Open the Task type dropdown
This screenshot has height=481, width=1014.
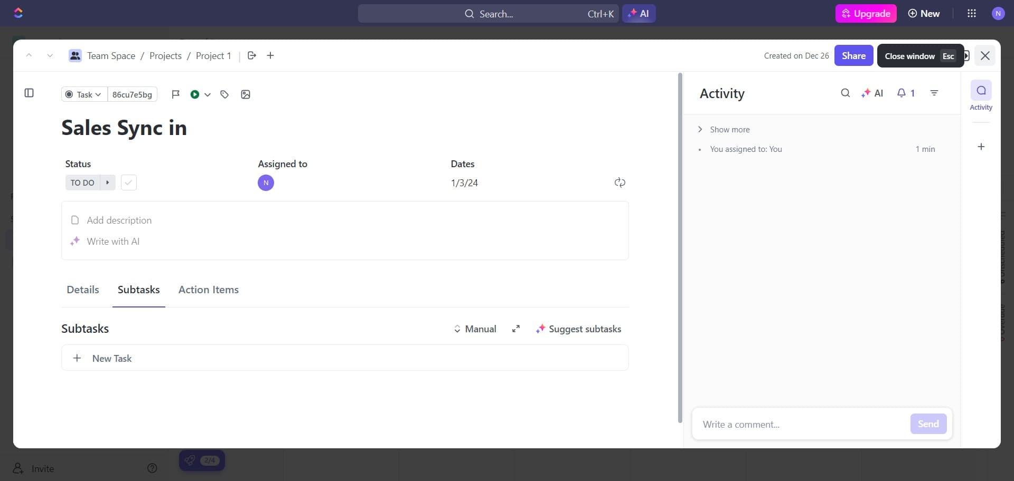pyautogui.click(x=82, y=94)
